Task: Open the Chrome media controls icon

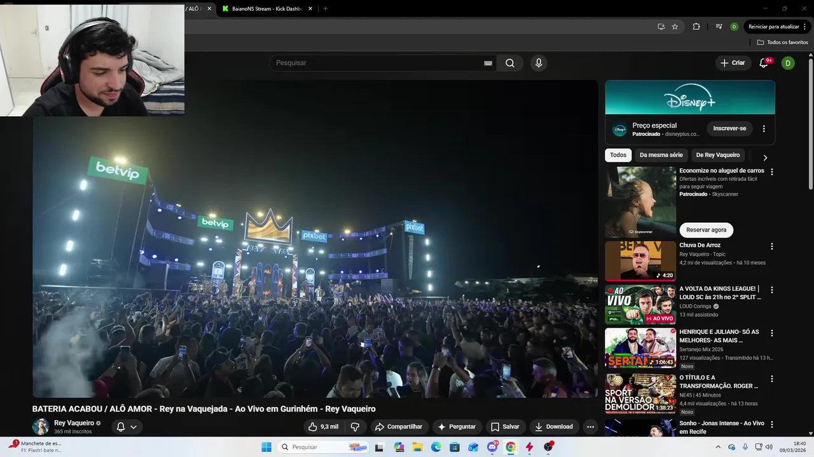Action: click(x=719, y=27)
